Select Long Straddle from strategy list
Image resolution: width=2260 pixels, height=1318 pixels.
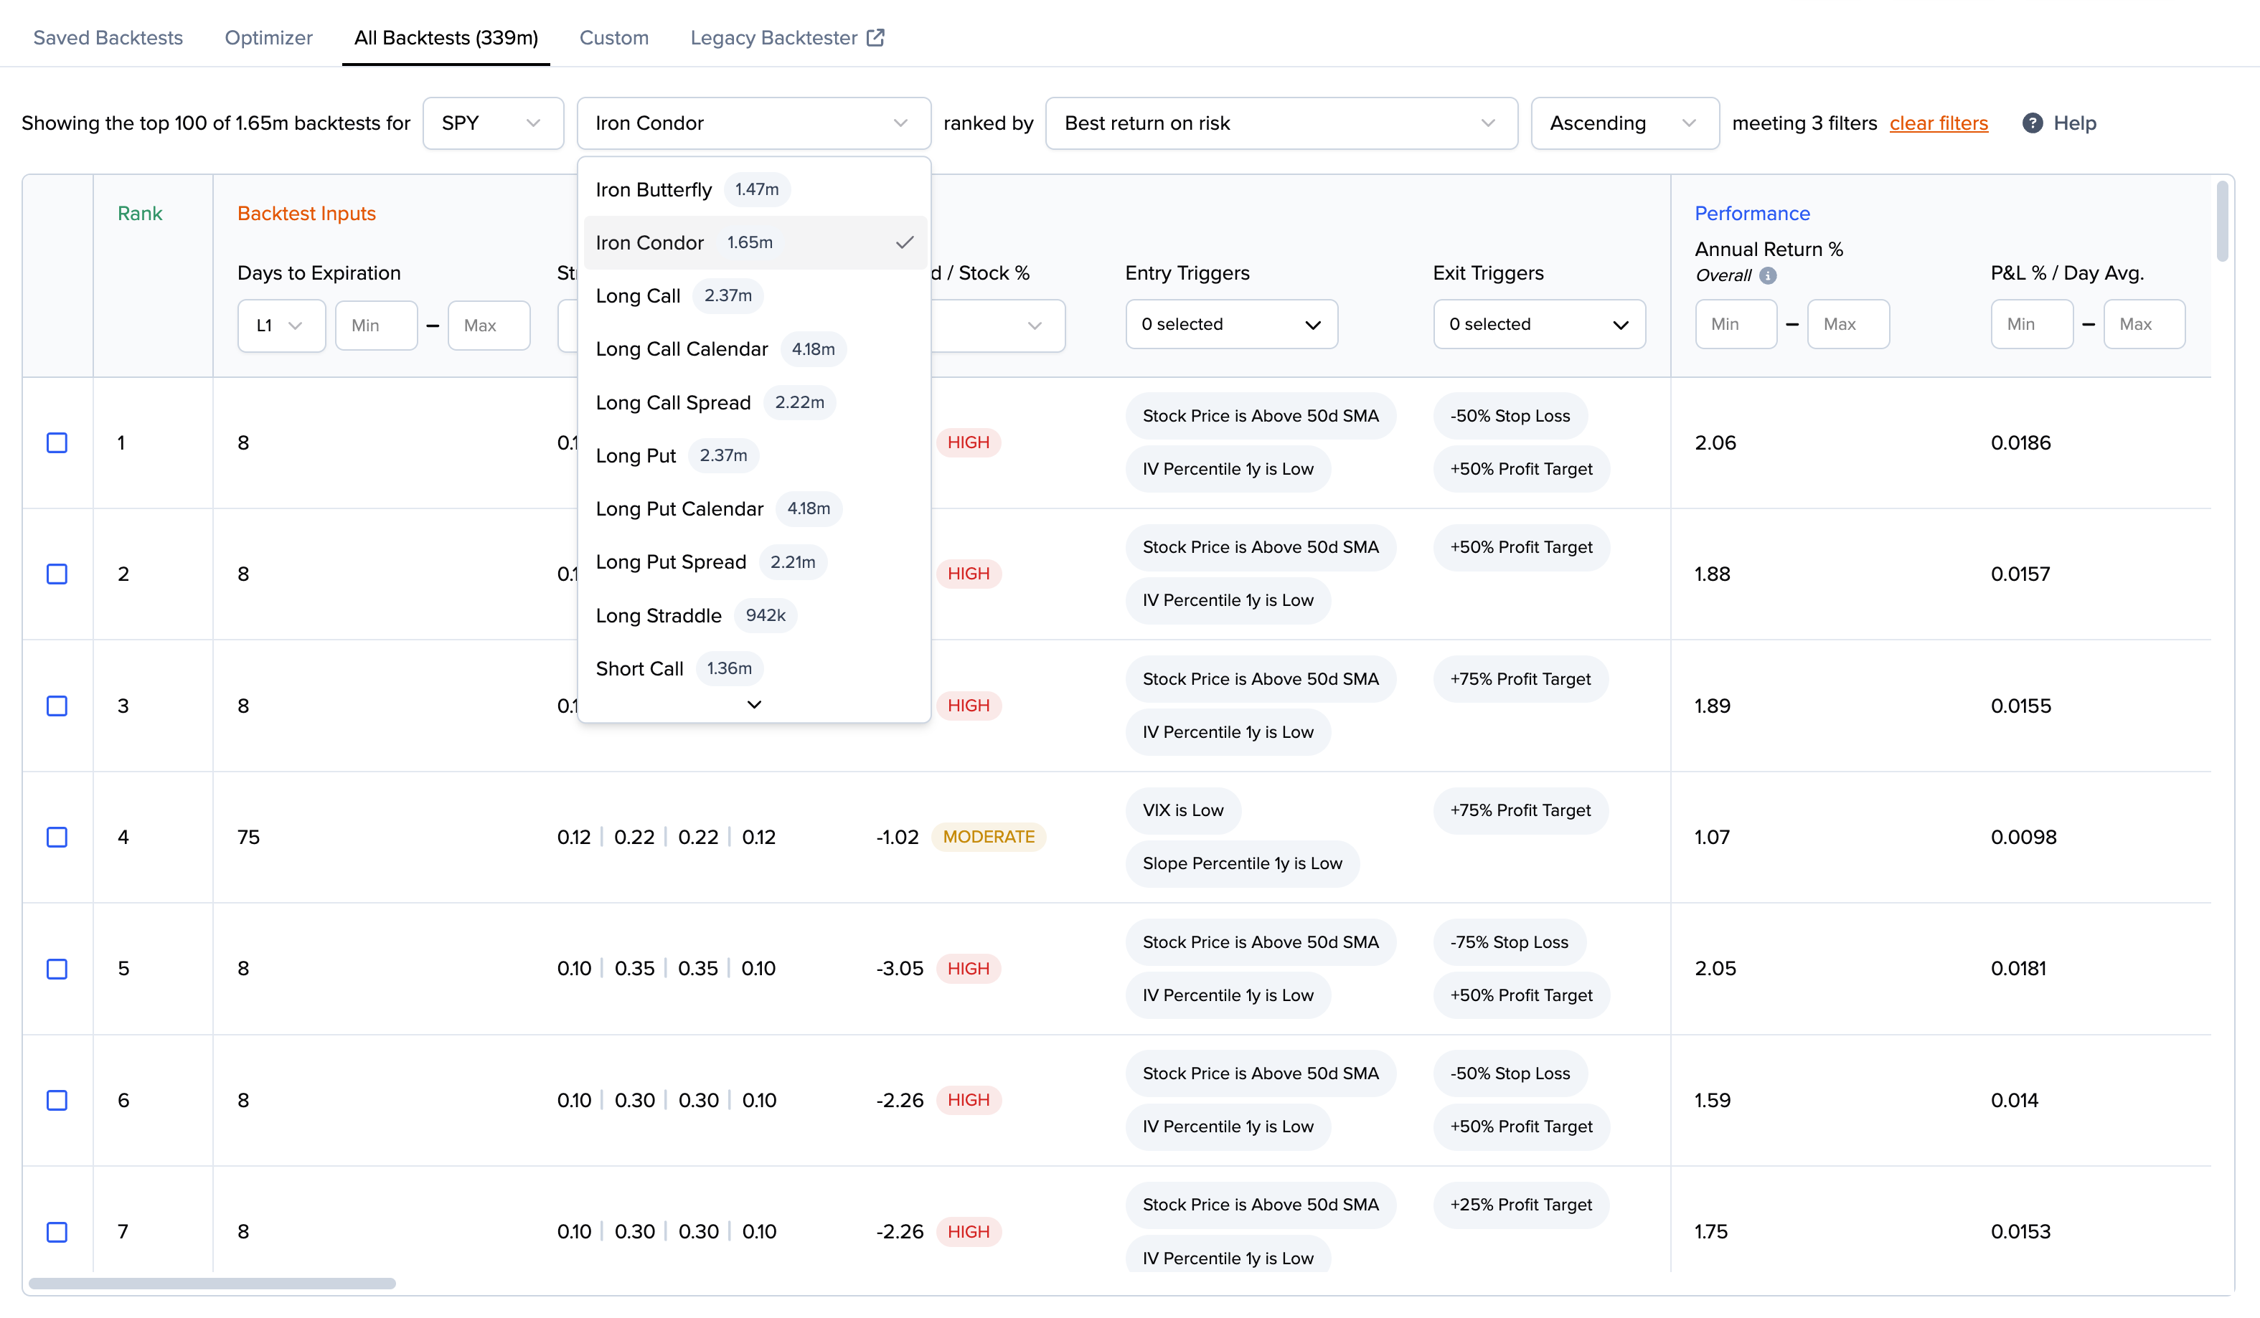point(659,615)
